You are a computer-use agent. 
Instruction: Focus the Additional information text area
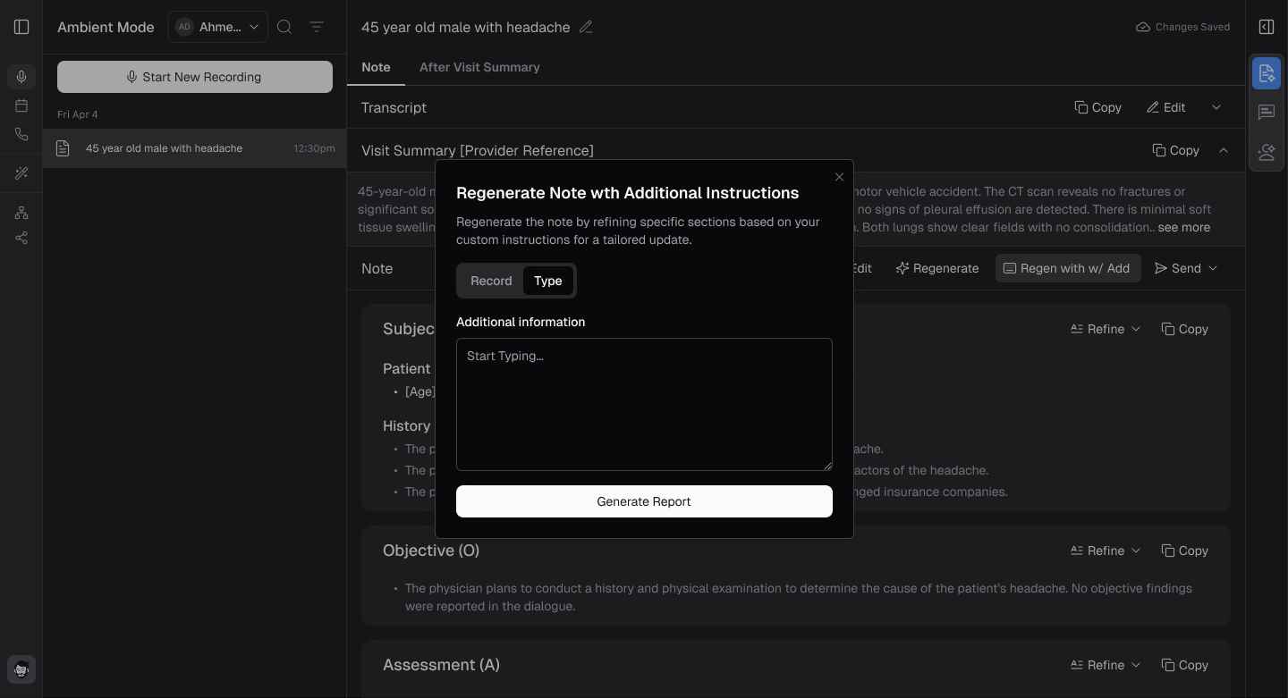[644, 404]
